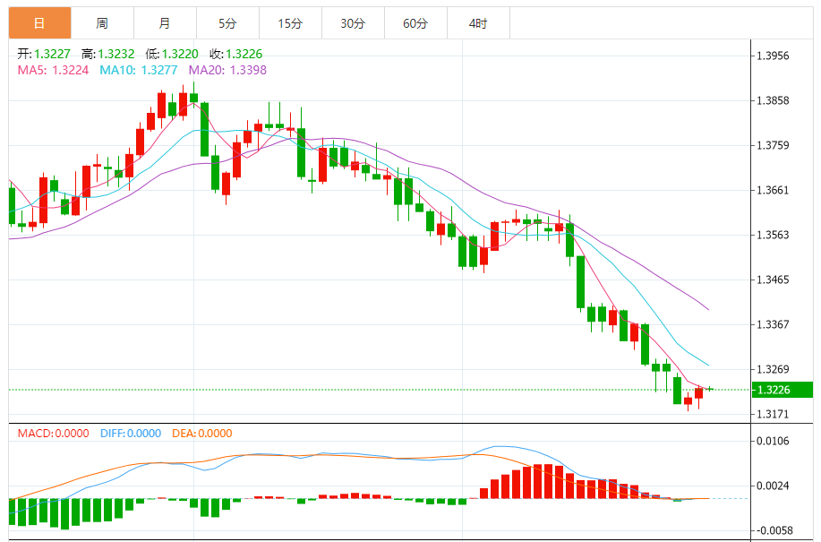Click the green current price tag 1.3226
The height and width of the screenshot is (542, 821).
[782, 390]
